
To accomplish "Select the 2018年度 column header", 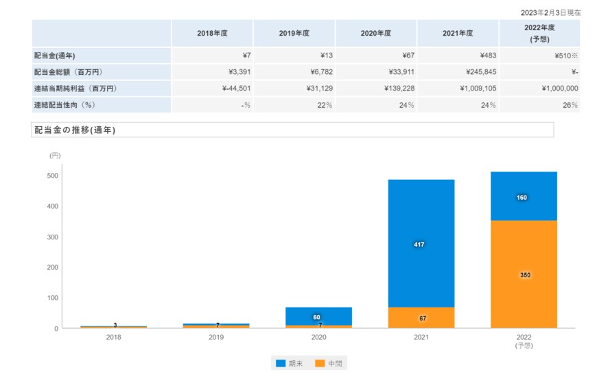I will point(211,34).
